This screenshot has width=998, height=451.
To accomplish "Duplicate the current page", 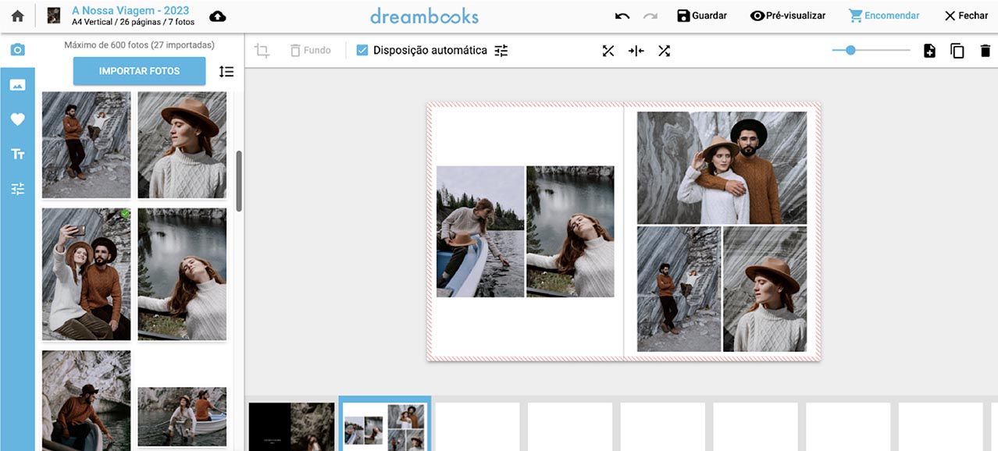I will [957, 51].
